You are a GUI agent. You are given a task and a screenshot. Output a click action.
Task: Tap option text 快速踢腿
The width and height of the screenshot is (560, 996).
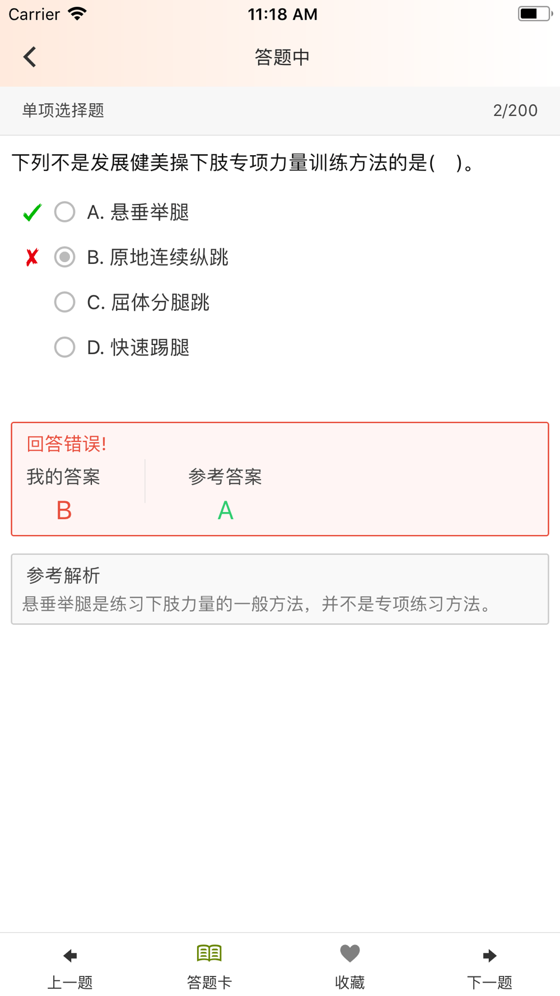point(150,348)
